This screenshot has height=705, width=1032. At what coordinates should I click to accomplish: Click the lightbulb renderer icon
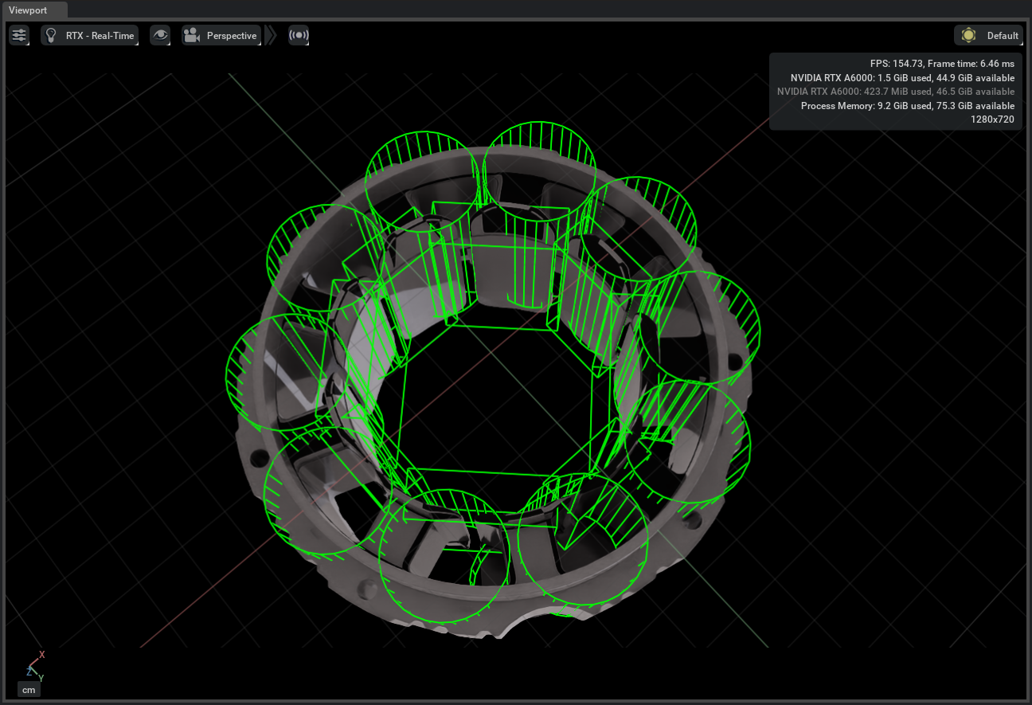[51, 35]
